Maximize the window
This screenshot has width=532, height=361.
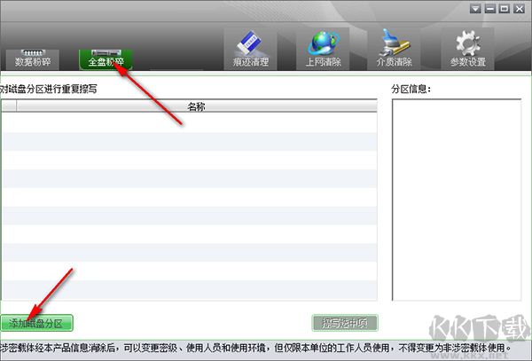coord(505,9)
